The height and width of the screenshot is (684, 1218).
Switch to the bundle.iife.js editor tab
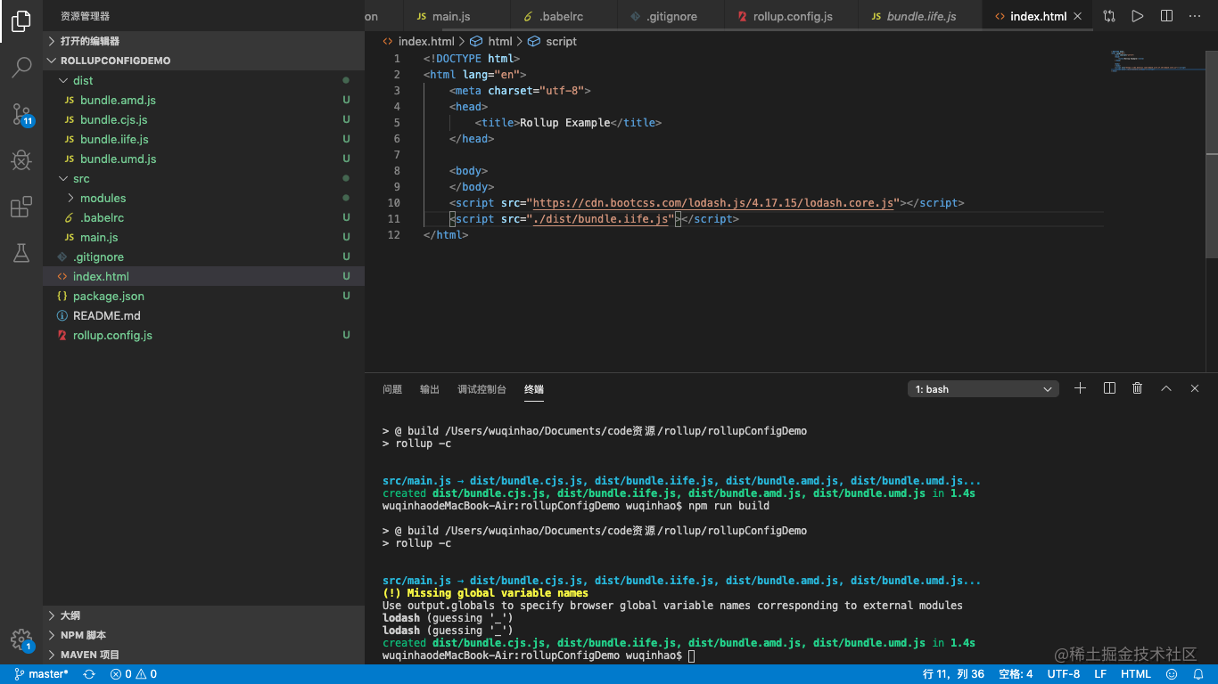click(x=919, y=16)
